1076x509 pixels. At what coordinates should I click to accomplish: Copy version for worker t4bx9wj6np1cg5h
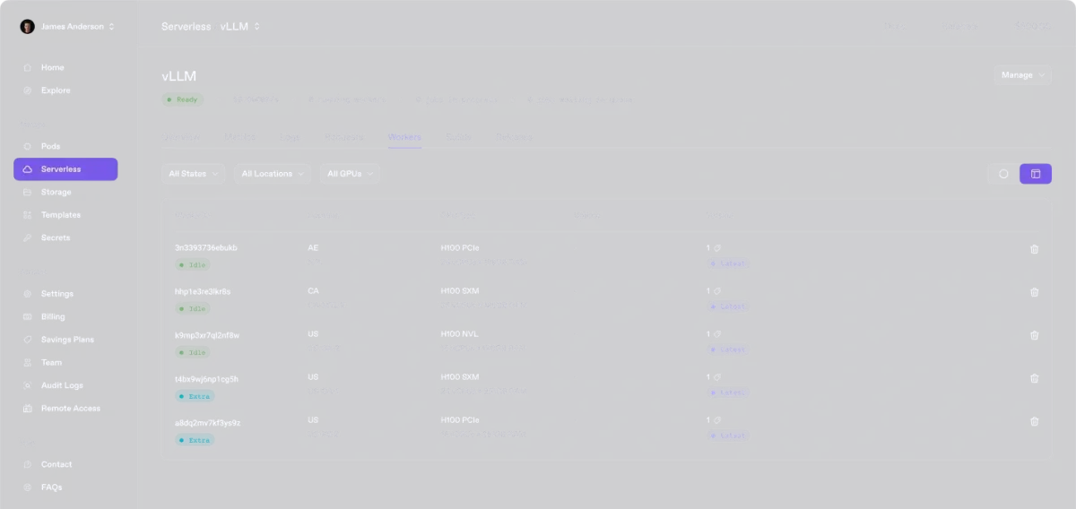click(x=716, y=376)
